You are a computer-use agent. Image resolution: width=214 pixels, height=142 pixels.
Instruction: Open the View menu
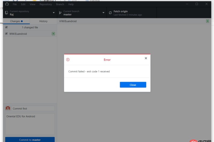(x=32, y=4)
